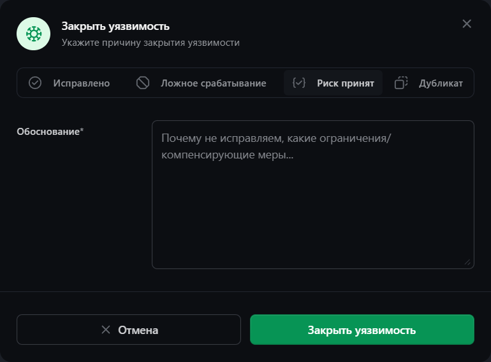Focus the Обоснование text area
The width and height of the screenshot is (491, 362).
coord(313,195)
